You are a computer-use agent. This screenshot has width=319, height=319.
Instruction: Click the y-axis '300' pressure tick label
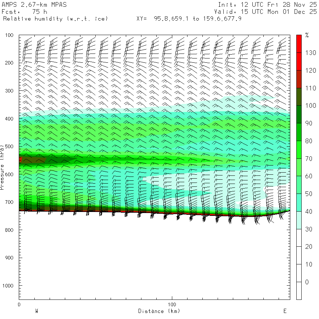9,91
